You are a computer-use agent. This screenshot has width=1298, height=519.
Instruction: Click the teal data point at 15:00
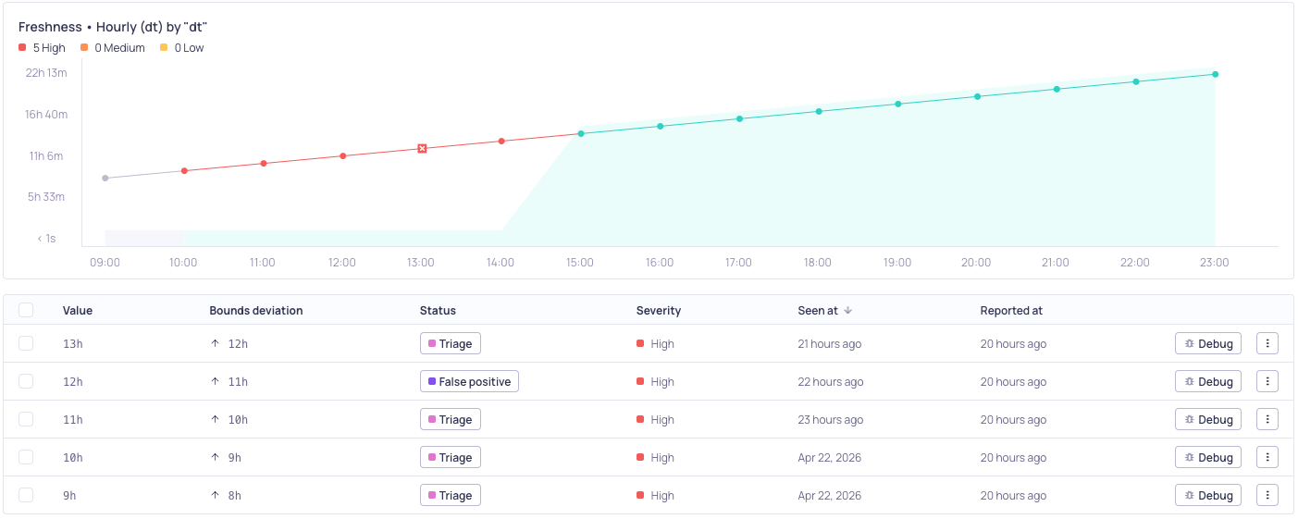(x=581, y=133)
